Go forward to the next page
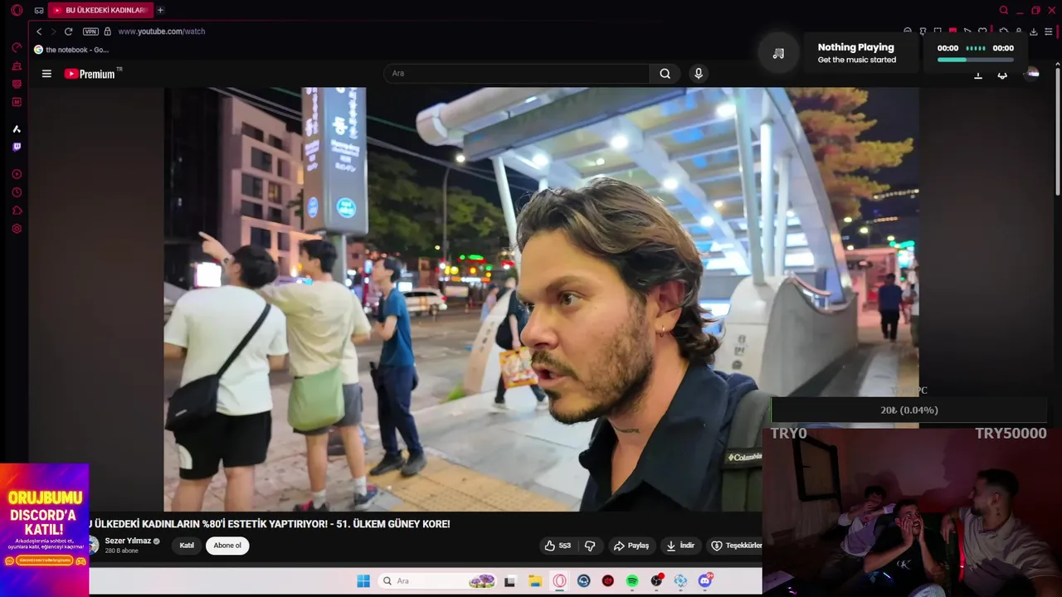This screenshot has height=597, width=1062. 54,32
